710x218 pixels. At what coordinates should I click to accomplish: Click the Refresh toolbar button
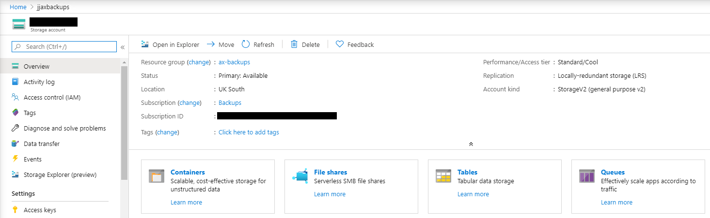[x=258, y=44]
